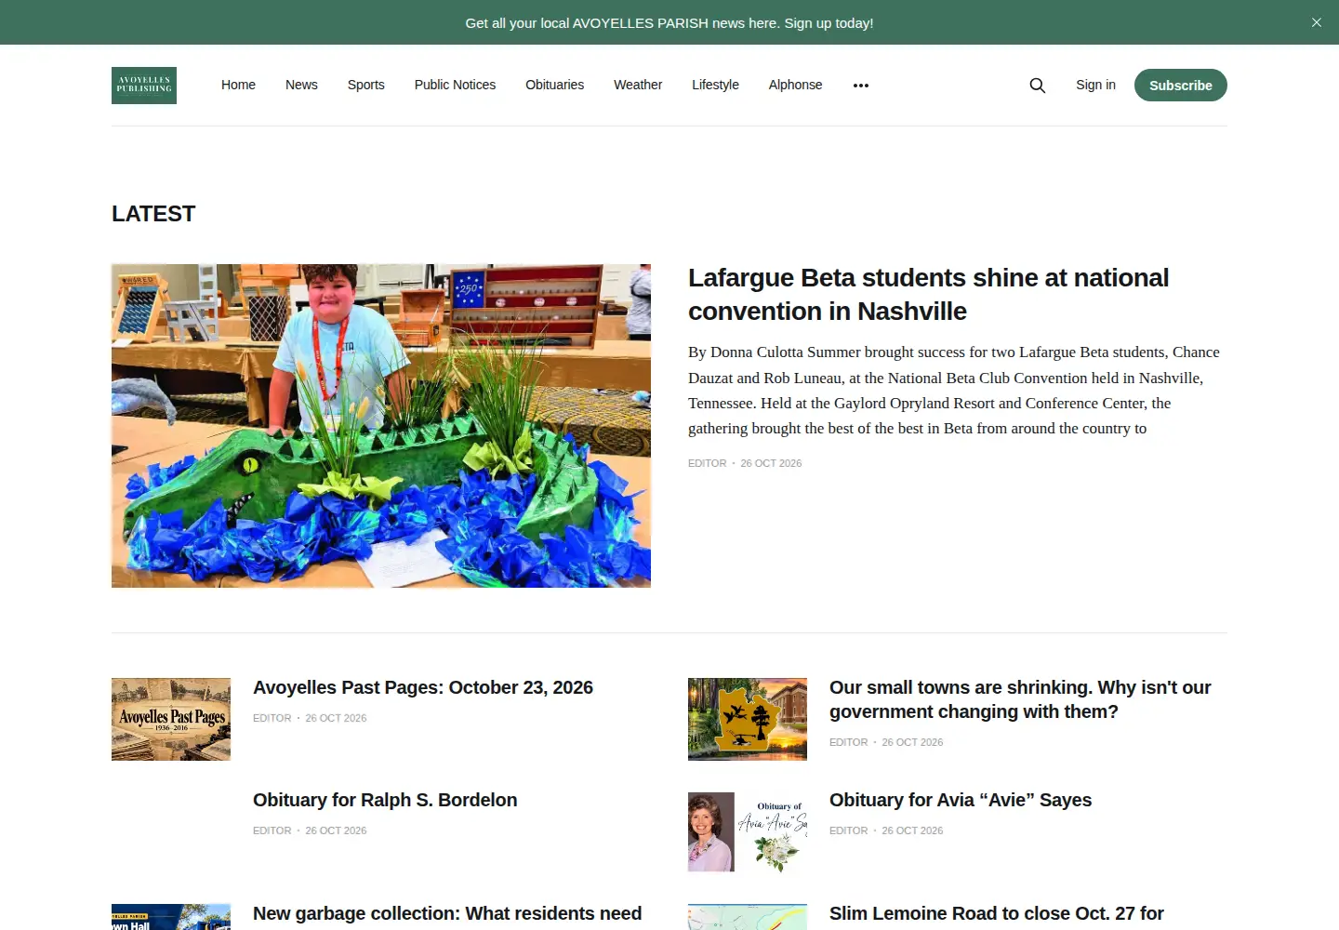Open the Slim Lemoine Road closure article
1339x930 pixels.
(997, 913)
